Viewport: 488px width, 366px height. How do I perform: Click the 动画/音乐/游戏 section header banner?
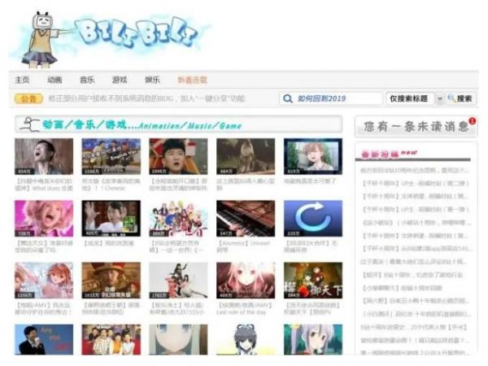[x=177, y=125]
